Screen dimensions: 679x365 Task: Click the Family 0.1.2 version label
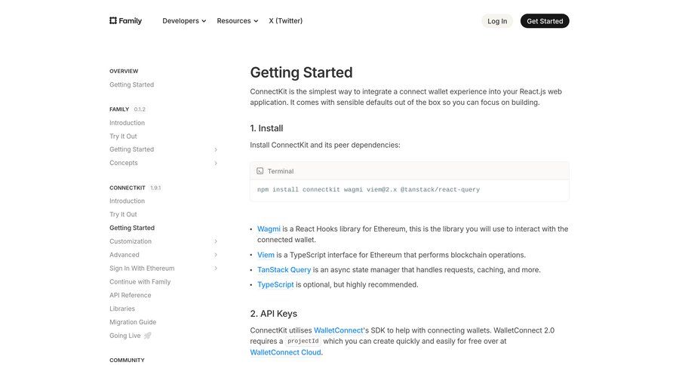coord(140,109)
